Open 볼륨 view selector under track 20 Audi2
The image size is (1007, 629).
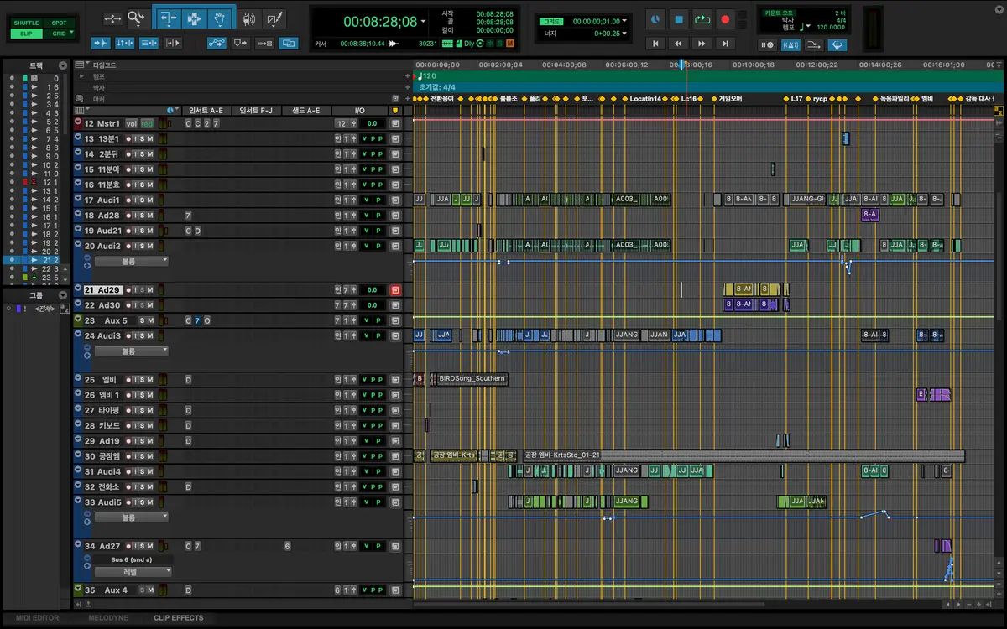(131, 262)
